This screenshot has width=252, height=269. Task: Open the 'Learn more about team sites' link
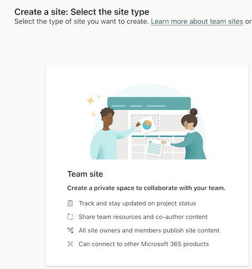[x=197, y=22]
